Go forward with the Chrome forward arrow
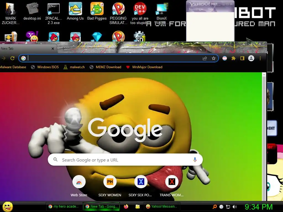This screenshot has height=212, width=283. (3, 58)
